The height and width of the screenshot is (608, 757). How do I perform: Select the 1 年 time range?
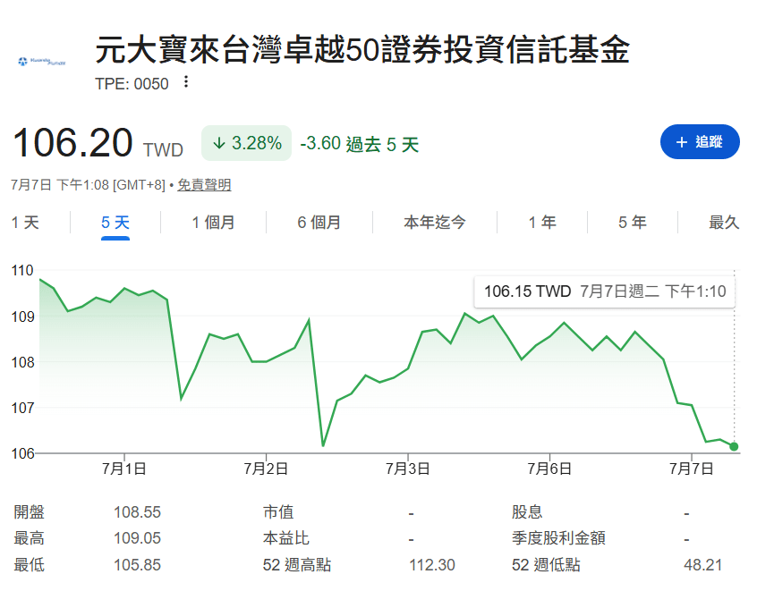(542, 223)
